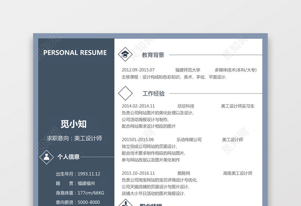Select the 工作经验 section heading
Image resolution: width=301 pixels, height=206 pixels.
(153, 94)
